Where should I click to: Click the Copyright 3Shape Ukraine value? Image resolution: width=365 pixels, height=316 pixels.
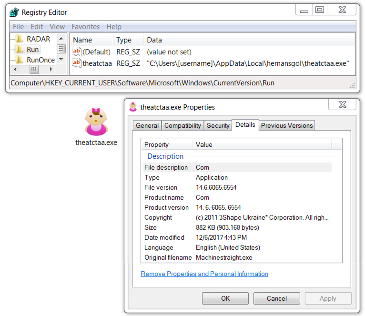[262, 217]
